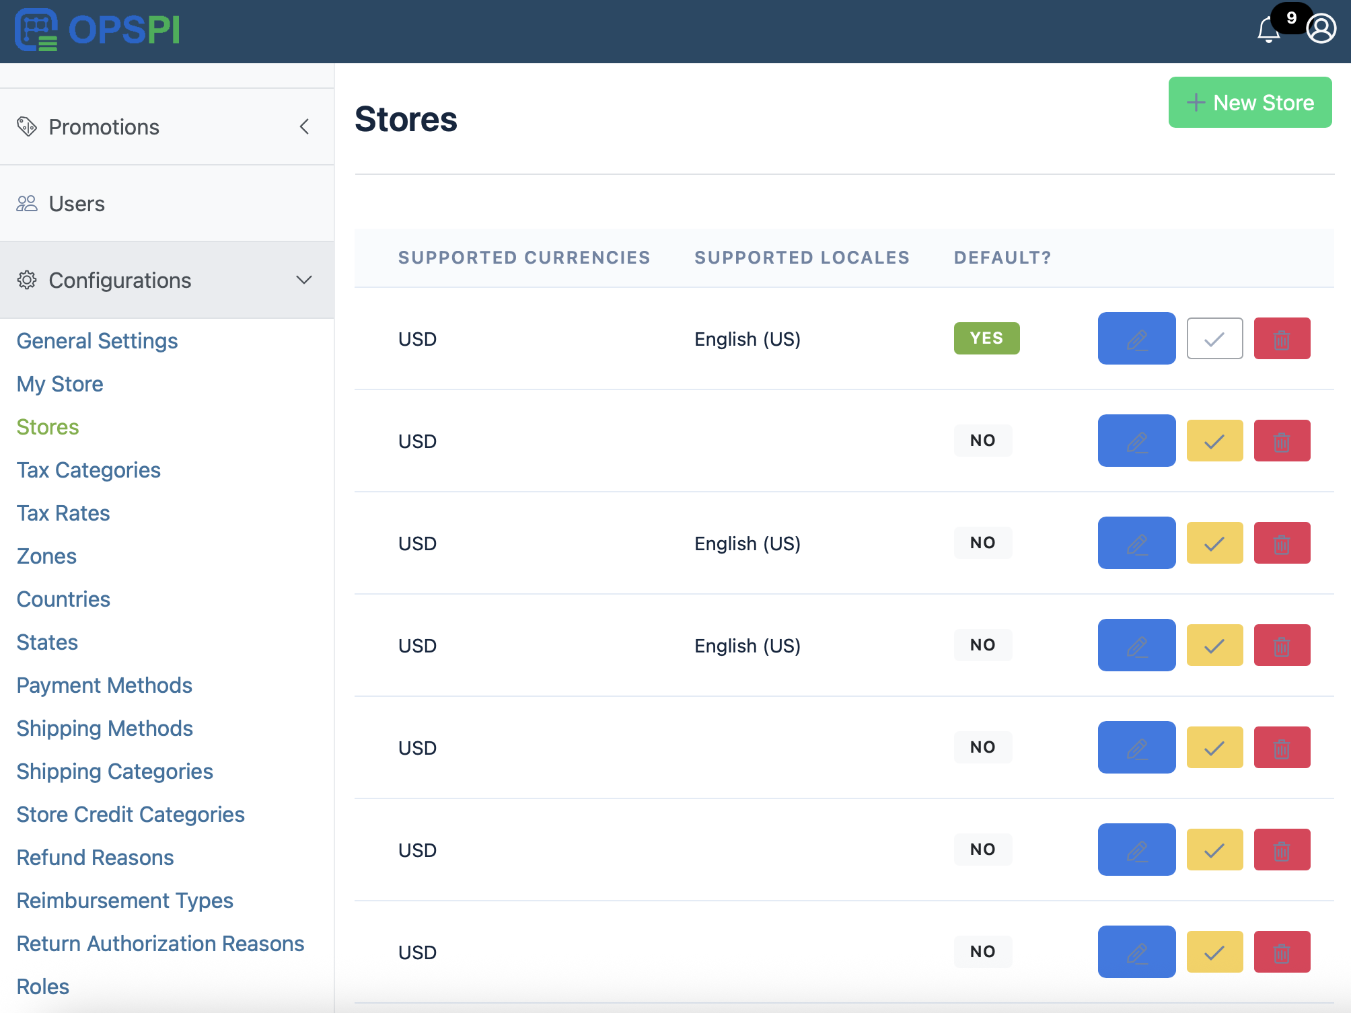Click the notification count badge 9

[1291, 18]
